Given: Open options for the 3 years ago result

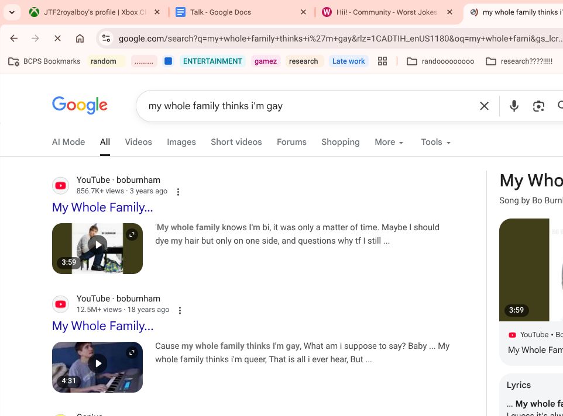Looking at the screenshot, I should 178,192.
